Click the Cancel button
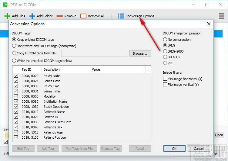 (x=199, y=149)
